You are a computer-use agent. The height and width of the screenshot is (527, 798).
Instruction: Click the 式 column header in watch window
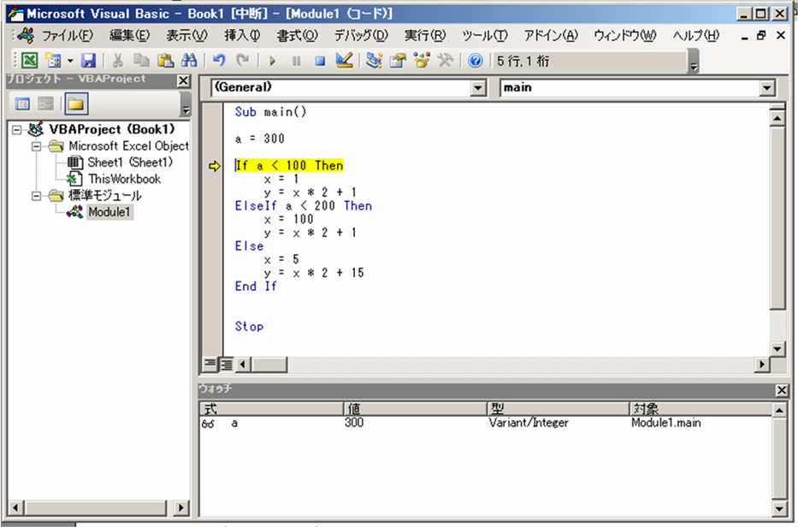pyautogui.click(x=272, y=408)
